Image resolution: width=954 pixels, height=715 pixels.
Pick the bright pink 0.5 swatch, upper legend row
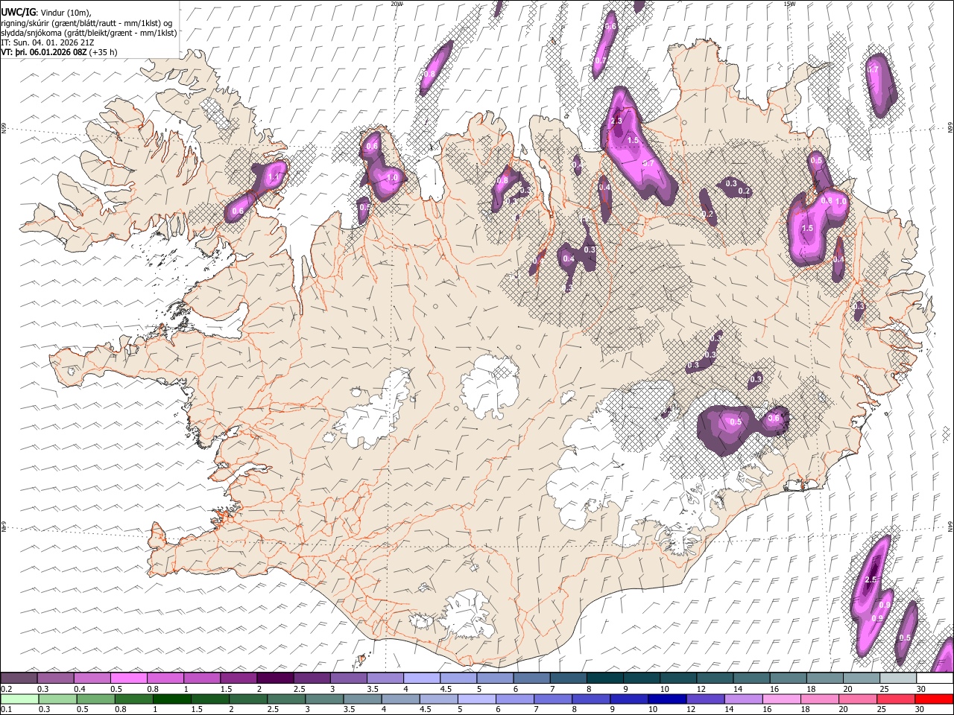coord(129,678)
